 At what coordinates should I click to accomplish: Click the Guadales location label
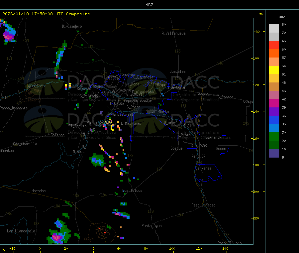[177, 71]
